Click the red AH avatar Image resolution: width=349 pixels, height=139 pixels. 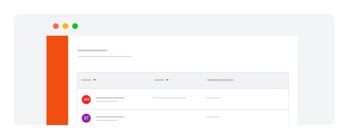(86, 99)
